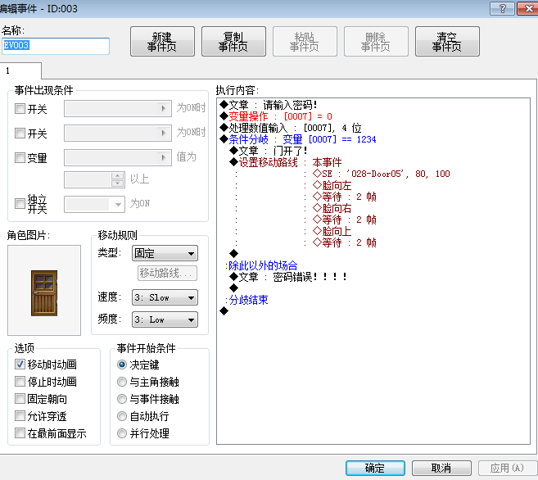The height and width of the screenshot is (480, 538).
Task: Click the 清空事件页 button
Action: [447, 42]
